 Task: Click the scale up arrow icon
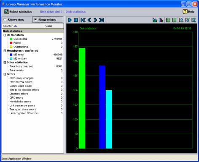(x=181, y=20)
